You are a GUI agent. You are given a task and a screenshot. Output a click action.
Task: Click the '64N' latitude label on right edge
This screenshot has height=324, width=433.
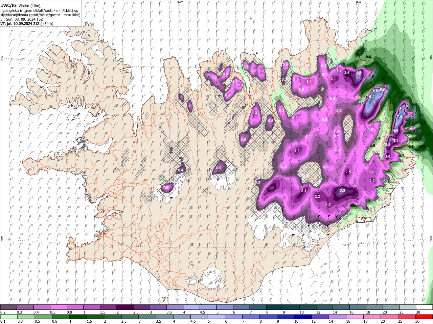[x=431, y=239]
